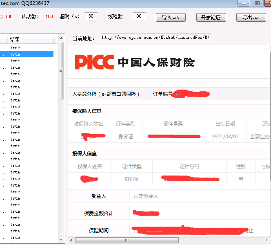271x245 pixels.
Task: Click web page horizontal scroll-right arrow
Action: tap(267, 240)
